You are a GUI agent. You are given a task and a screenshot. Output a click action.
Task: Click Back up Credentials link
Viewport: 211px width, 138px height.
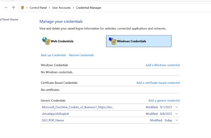click(x=54, y=55)
